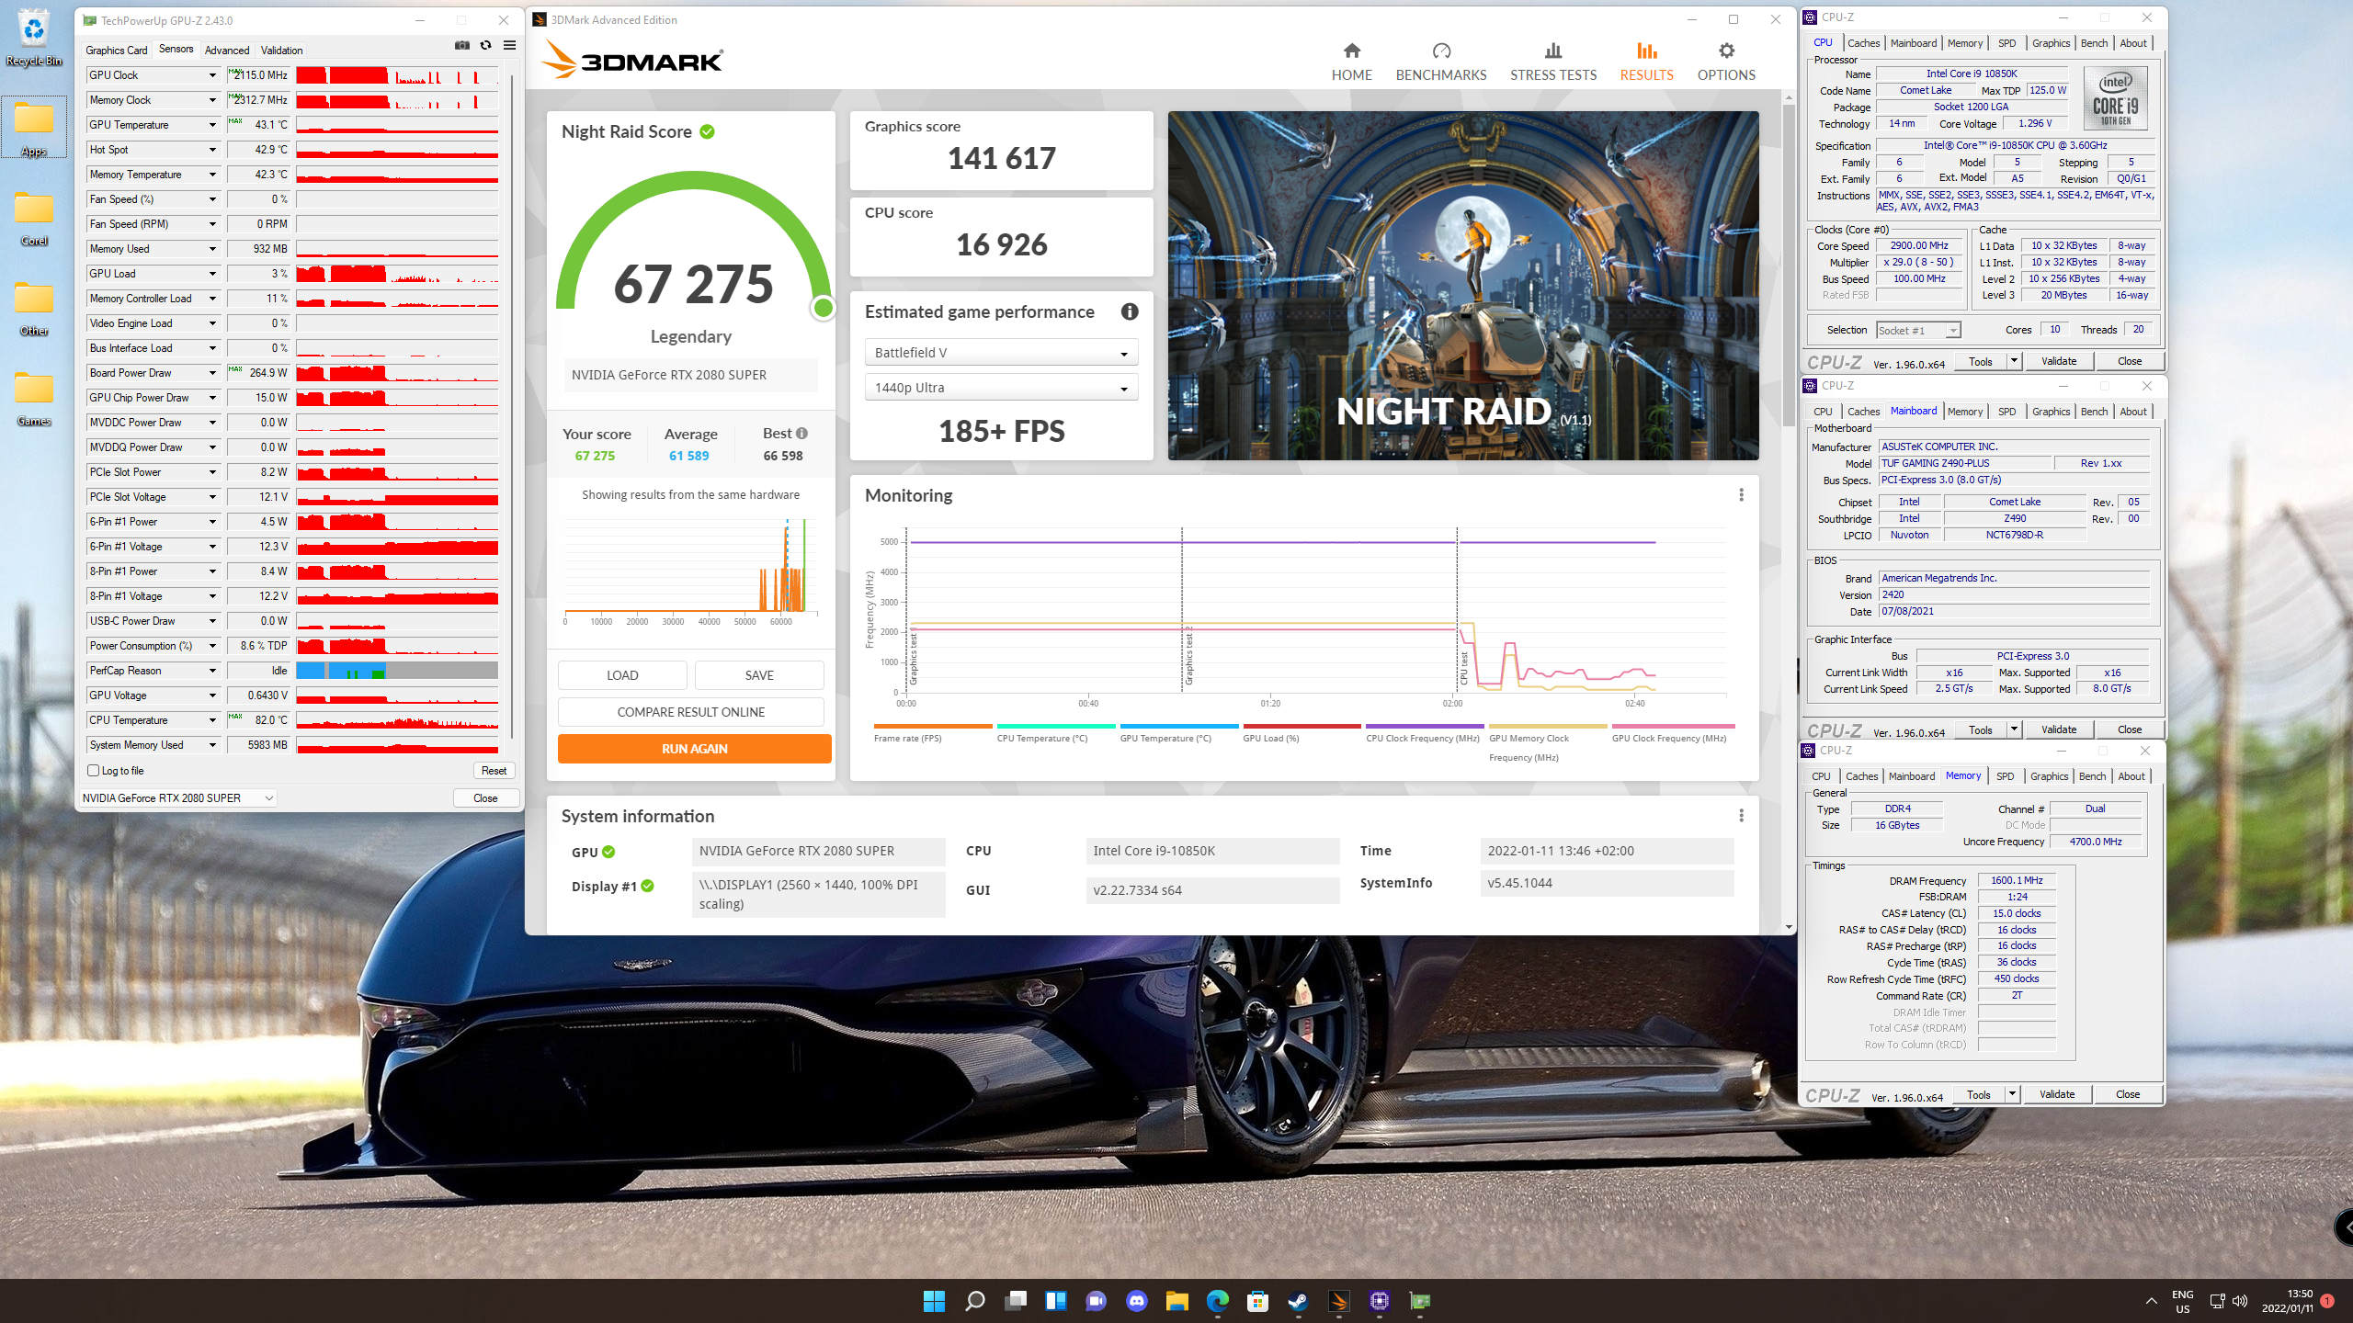The width and height of the screenshot is (2353, 1323).
Task: Click the 3DMark logo
Action: click(632, 60)
